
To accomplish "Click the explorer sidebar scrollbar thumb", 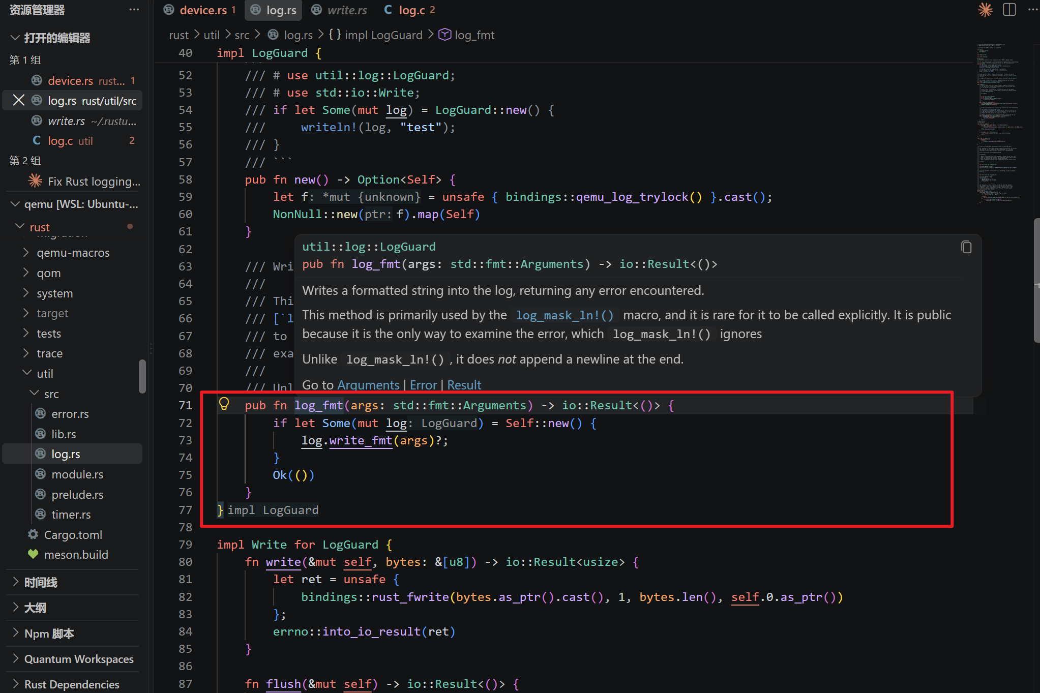I will (x=142, y=376).
